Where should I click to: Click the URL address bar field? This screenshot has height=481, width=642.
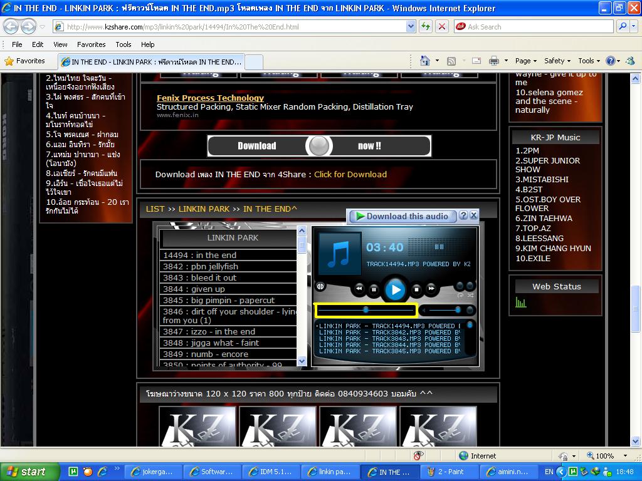[x=236, y=26]
